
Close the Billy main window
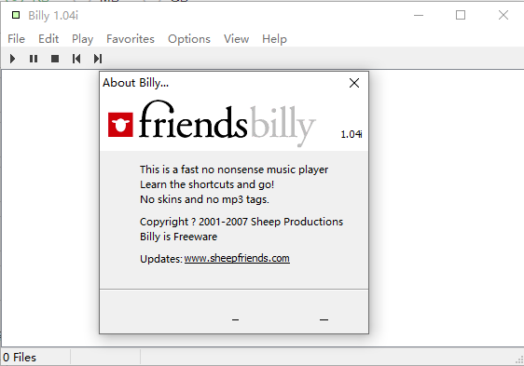503,15
